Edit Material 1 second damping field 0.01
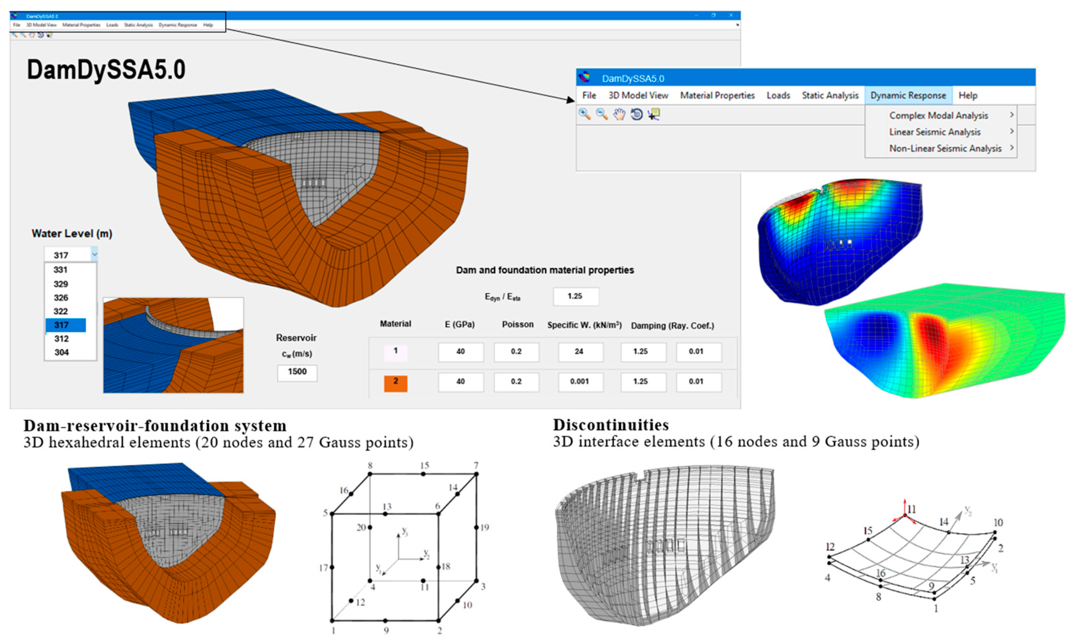Screen dimensions: 1073x643 699,352
